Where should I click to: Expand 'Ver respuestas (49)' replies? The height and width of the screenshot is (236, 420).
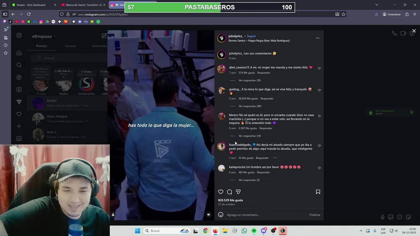coord(250,106)
